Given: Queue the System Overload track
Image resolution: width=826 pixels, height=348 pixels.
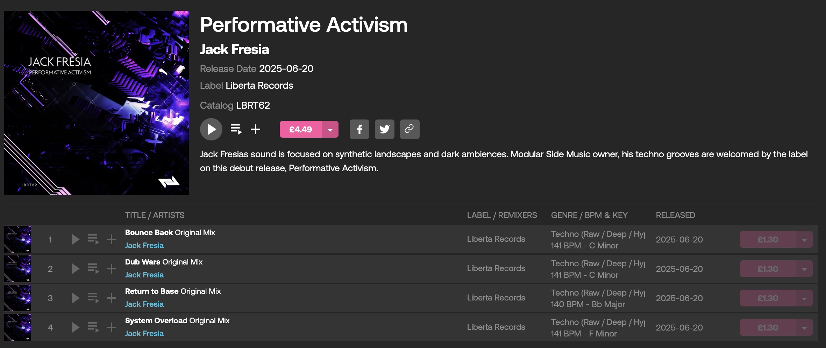Looking at the screenshot, I should tap(93, 327).
